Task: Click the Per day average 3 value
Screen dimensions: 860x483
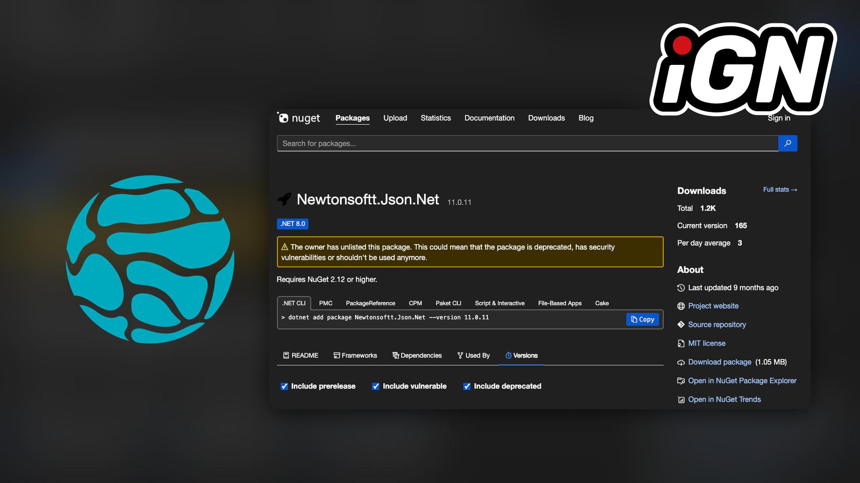Action: (740, 243)
